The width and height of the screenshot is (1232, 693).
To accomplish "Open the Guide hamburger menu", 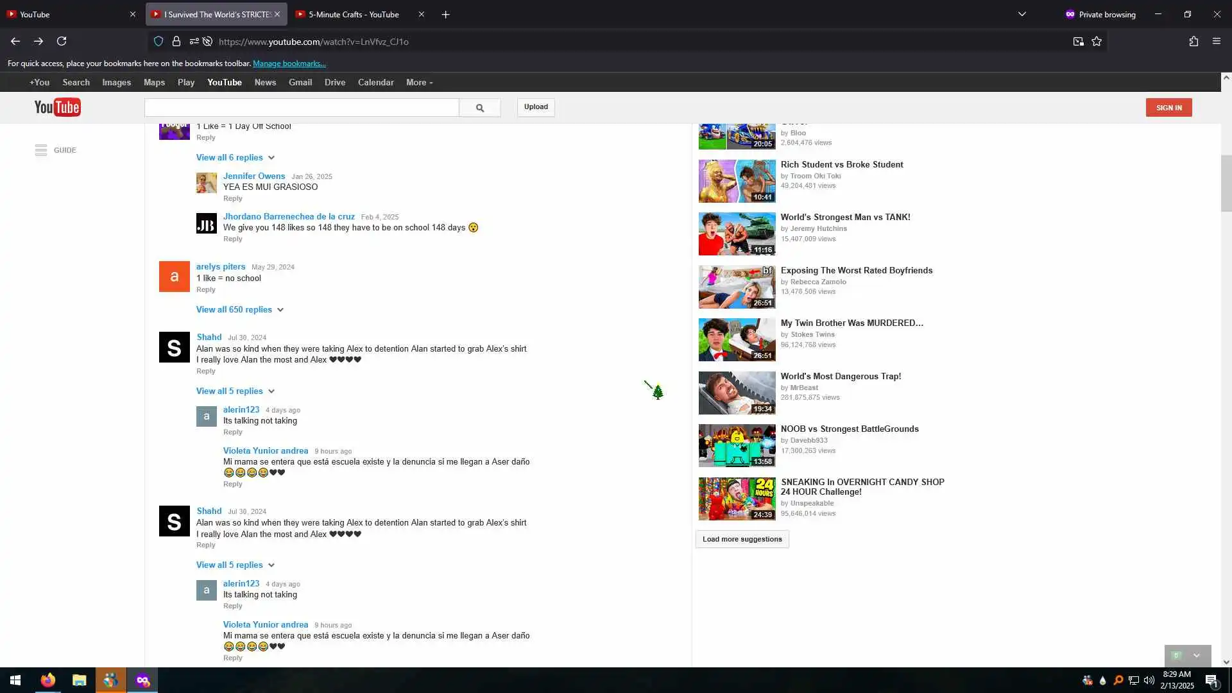I will [x=41, y=150].
